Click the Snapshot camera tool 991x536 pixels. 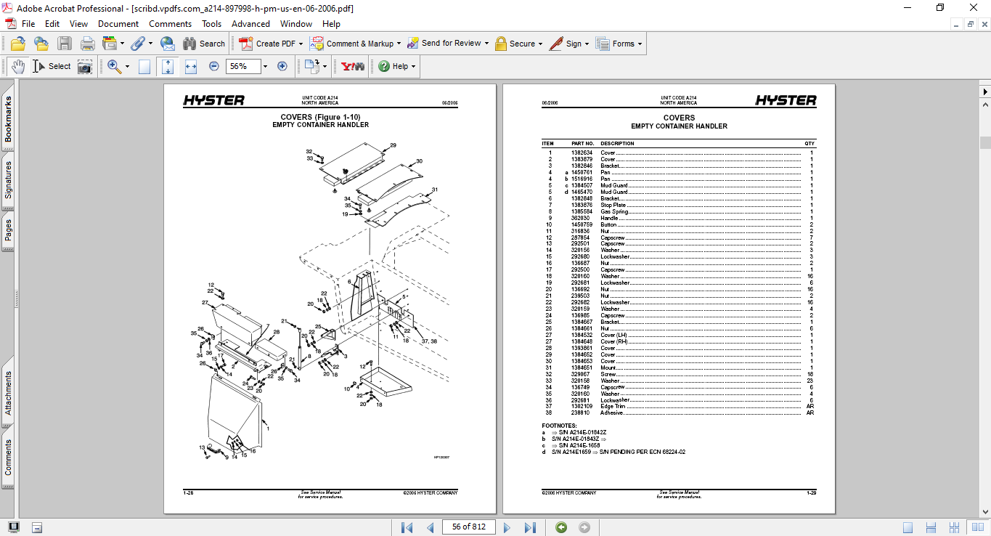click(x=85, y=66)
